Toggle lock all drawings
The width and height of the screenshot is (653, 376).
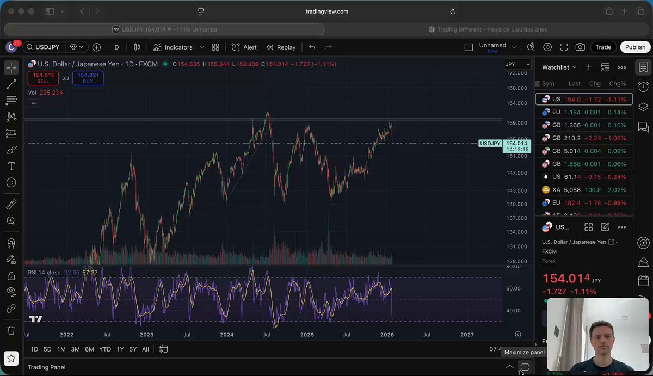click(11, 276)
